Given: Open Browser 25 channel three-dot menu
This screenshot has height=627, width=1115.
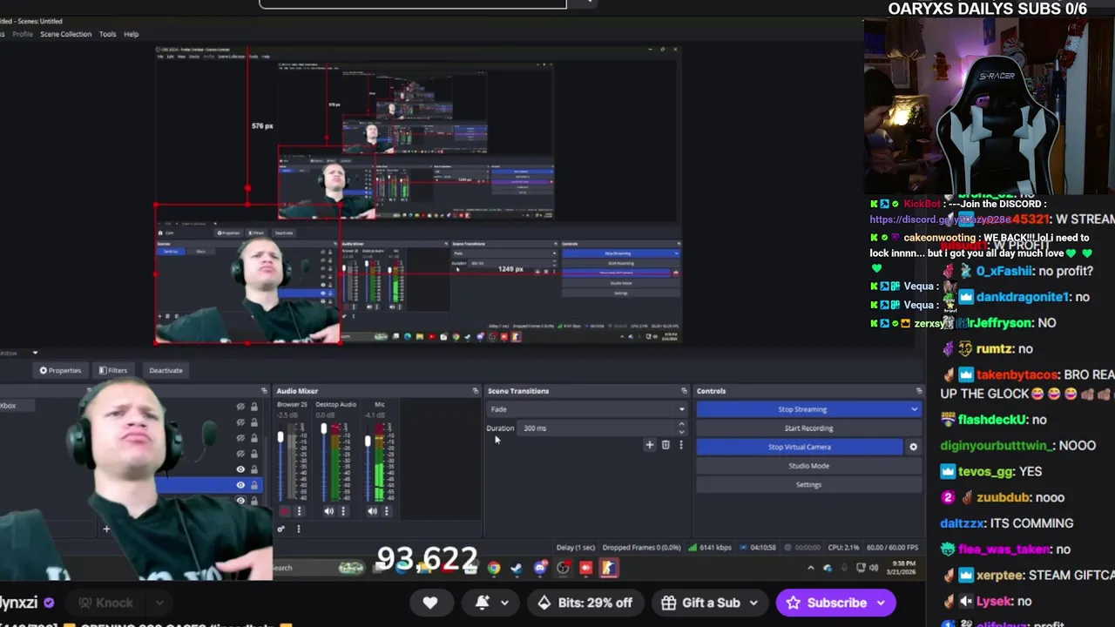Looking at the screenshot, I should 299,511.
